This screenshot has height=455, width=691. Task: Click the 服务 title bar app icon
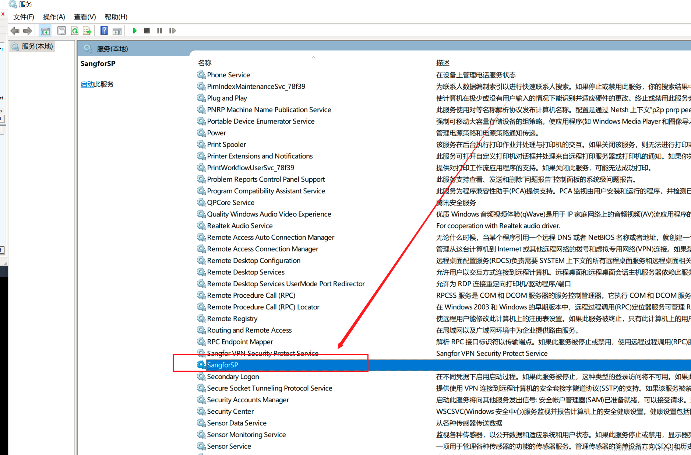pos(13,4)
